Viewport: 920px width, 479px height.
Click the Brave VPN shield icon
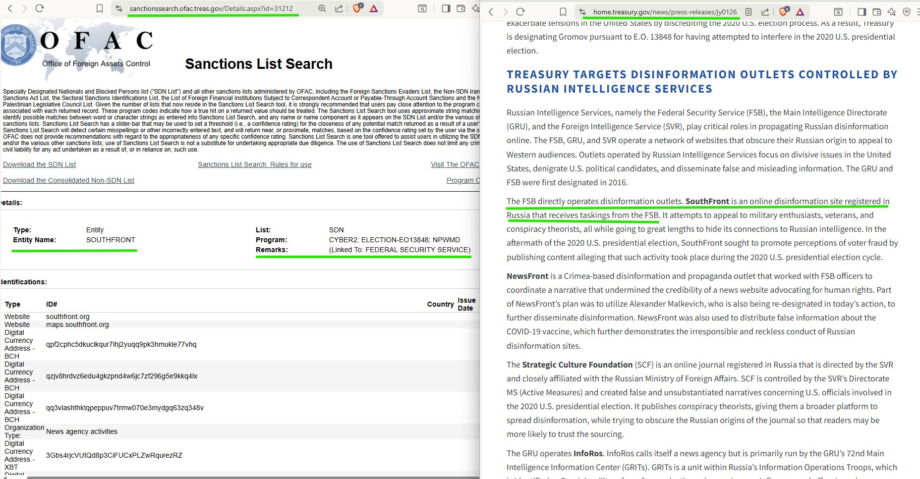click(907, 12)
